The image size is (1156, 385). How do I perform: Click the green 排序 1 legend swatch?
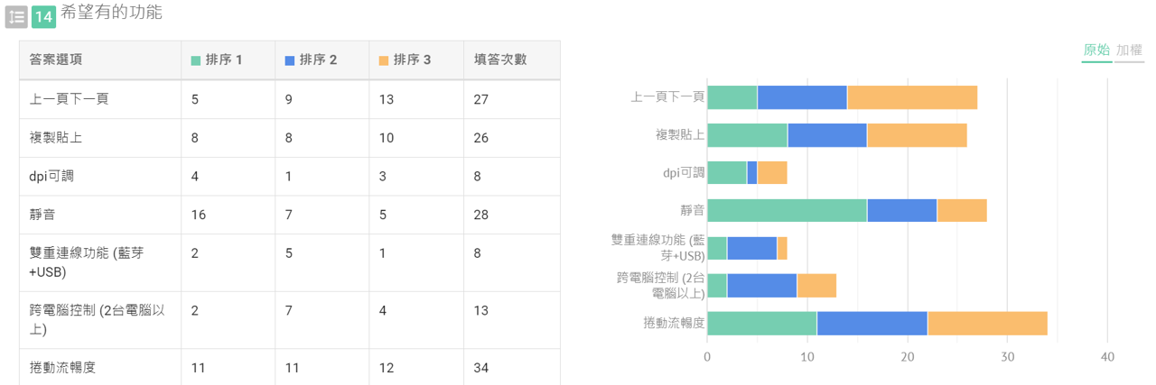click(196, 60)
